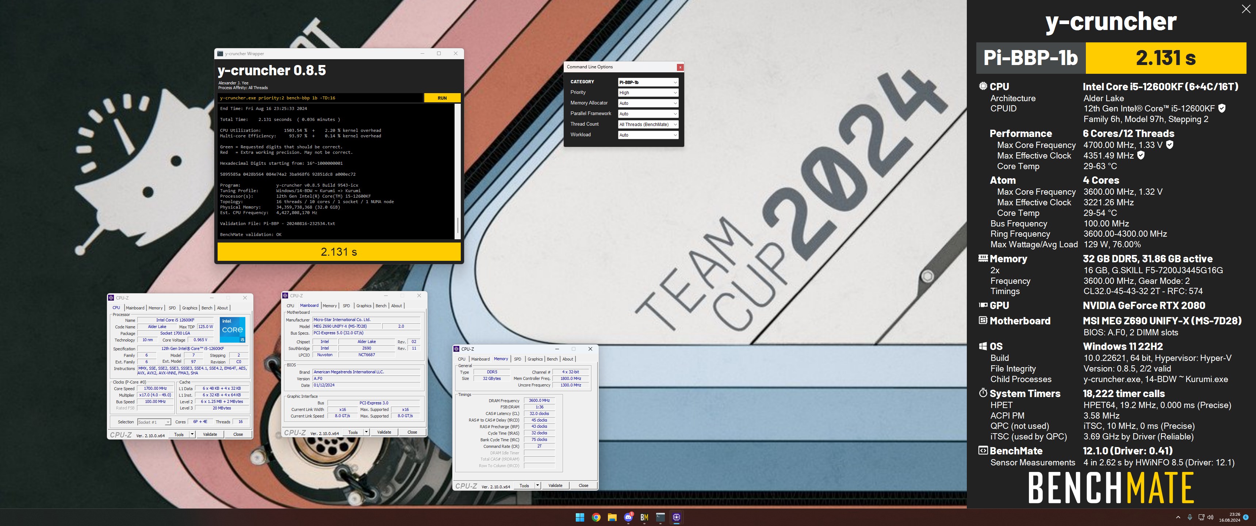This screenshot has width=1256, height=526.
Task: Open the Socket #1 selection dropdown
Action: coord(154,422)
